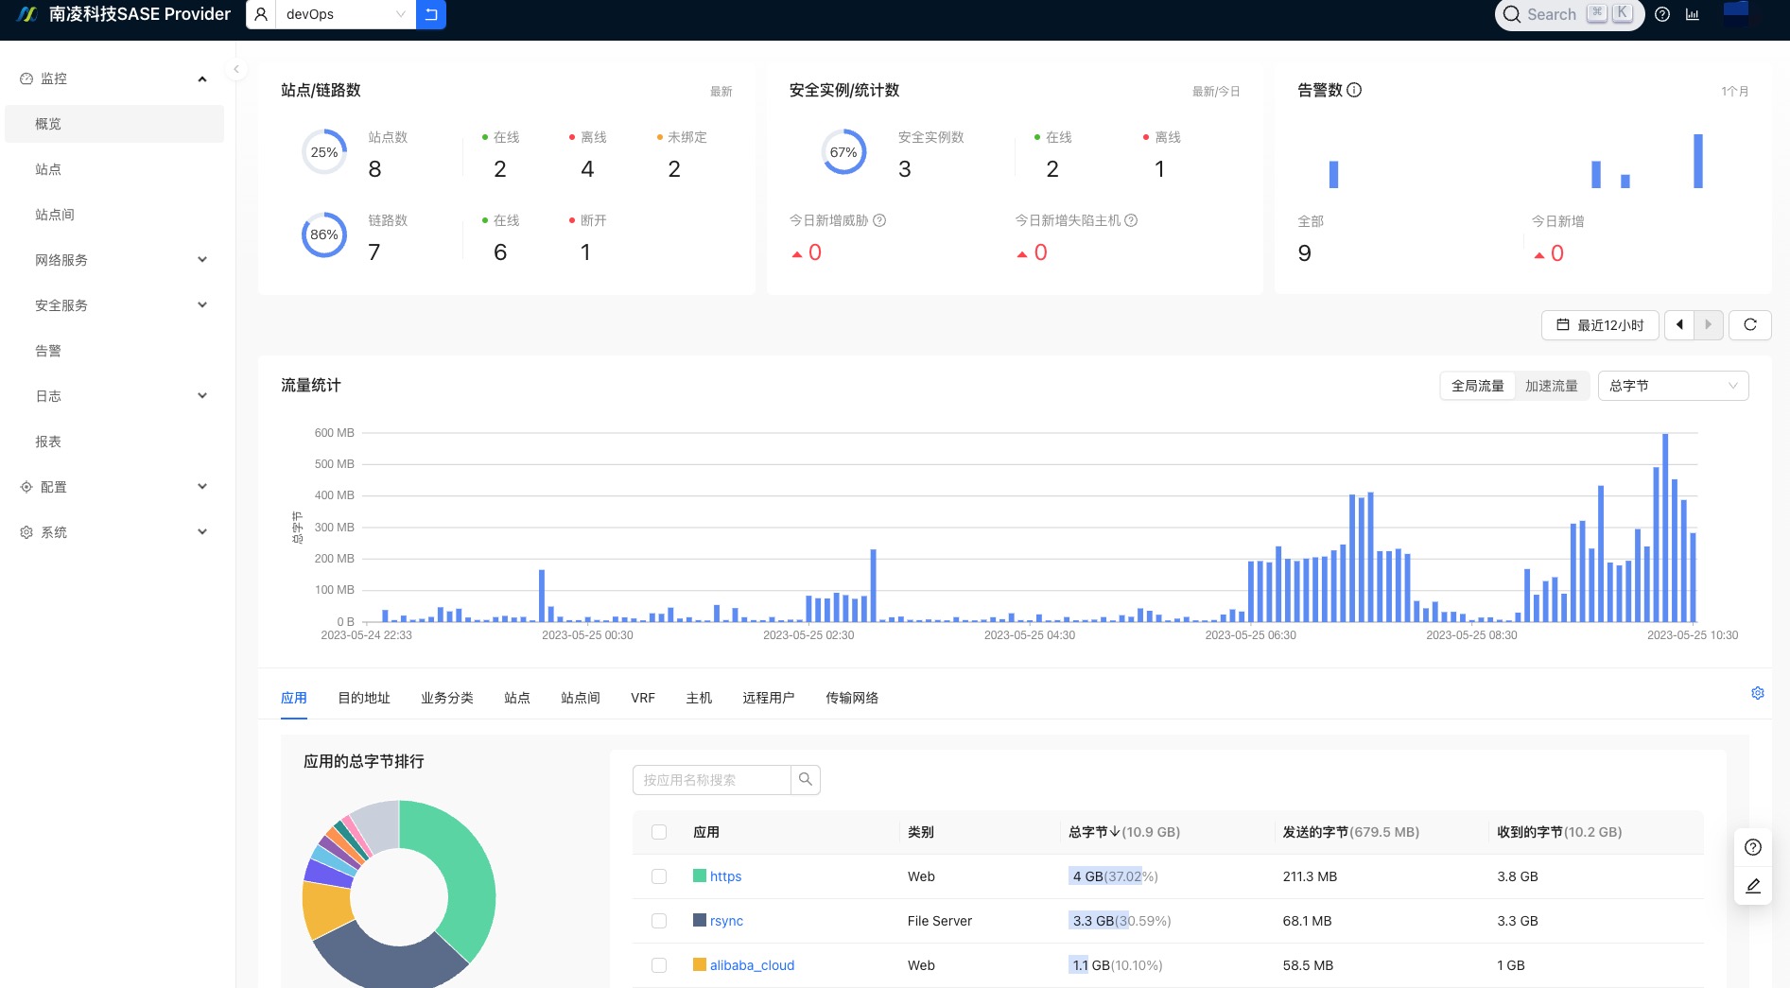The image size is (1790, 988).
Task: Click help icon next to 今日新增失陷主机
Action: tap(1131, 220)
